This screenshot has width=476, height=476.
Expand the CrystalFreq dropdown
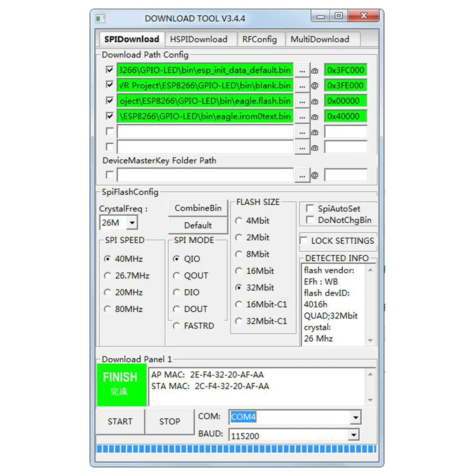point(132,222)
